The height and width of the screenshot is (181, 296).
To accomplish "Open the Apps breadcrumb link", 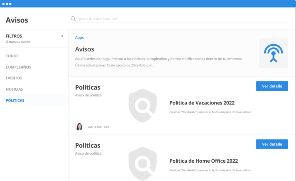I will tap(79, 38).
